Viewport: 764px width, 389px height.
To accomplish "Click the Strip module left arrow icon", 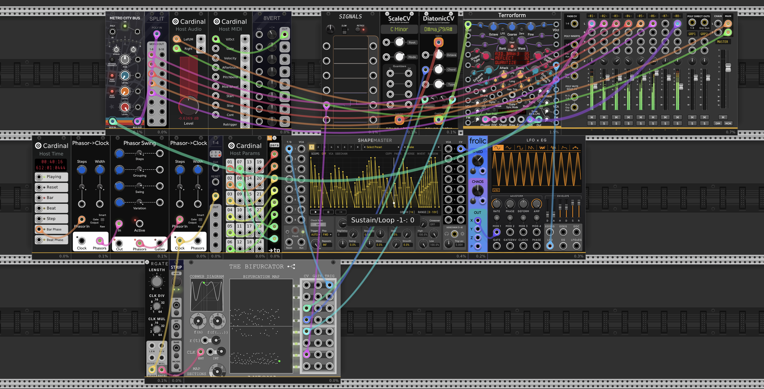I will pos(174,290).
